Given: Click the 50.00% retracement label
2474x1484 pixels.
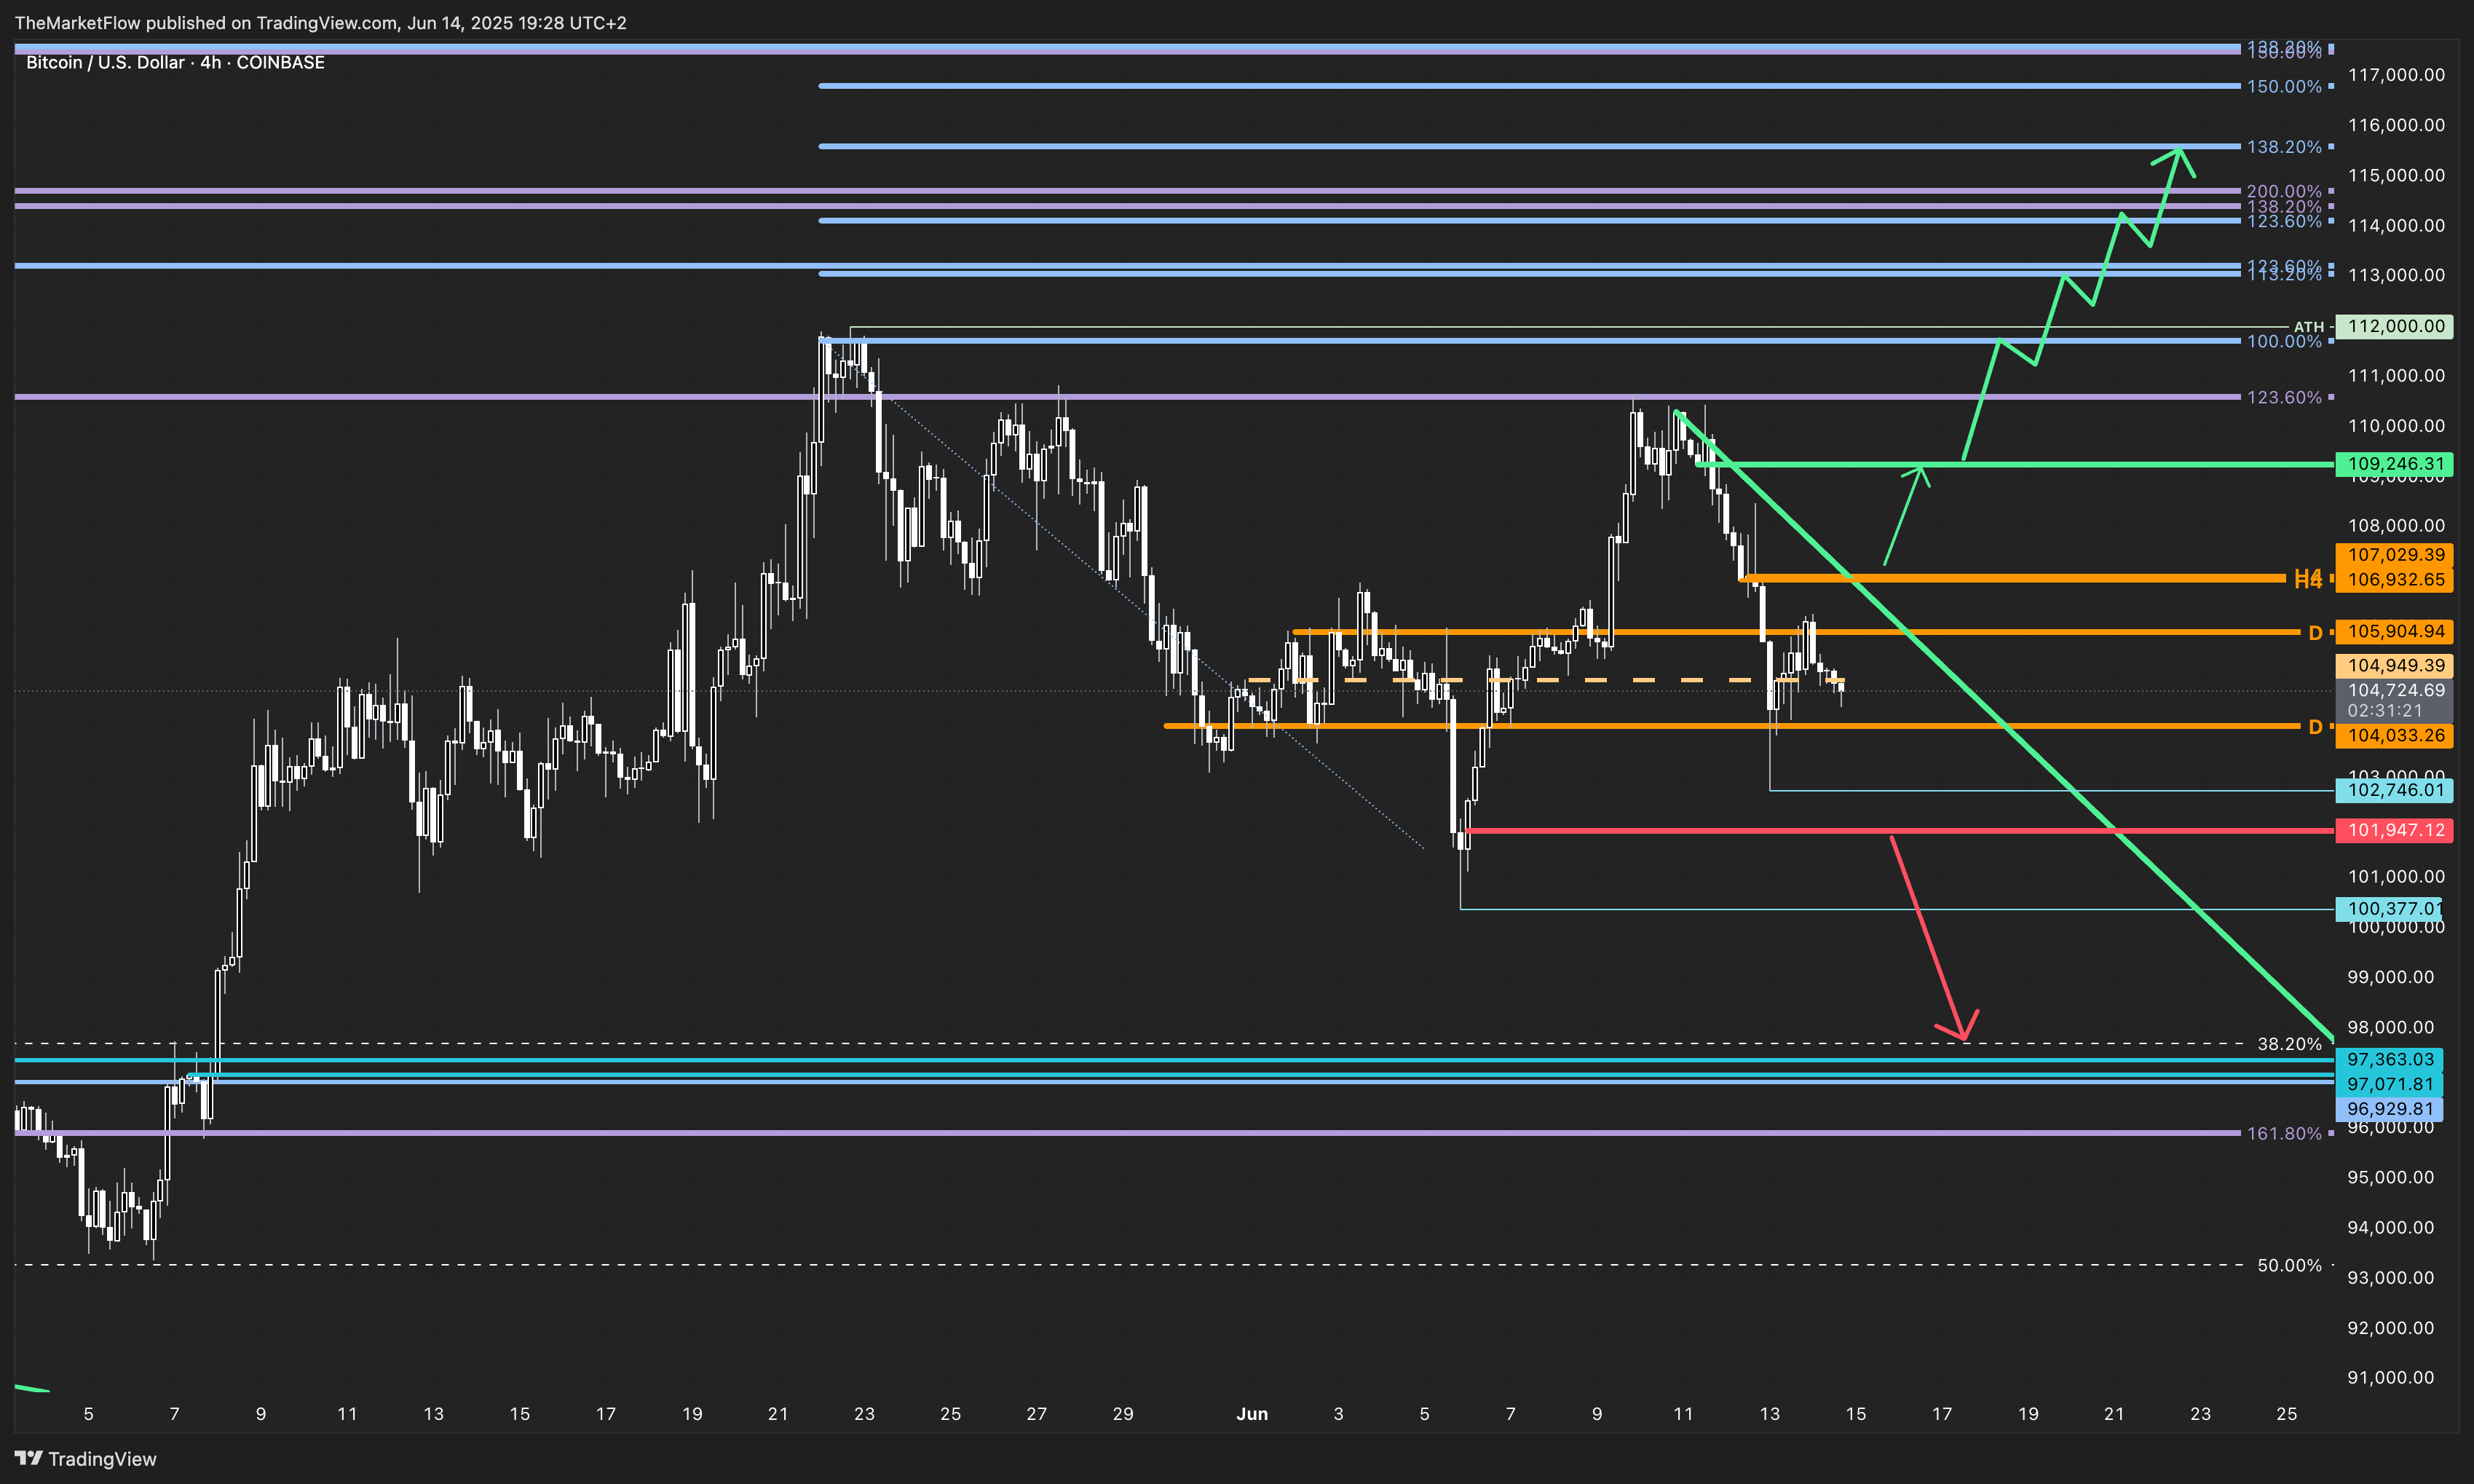Looking at the screenshot, I should point(2289,1265).
